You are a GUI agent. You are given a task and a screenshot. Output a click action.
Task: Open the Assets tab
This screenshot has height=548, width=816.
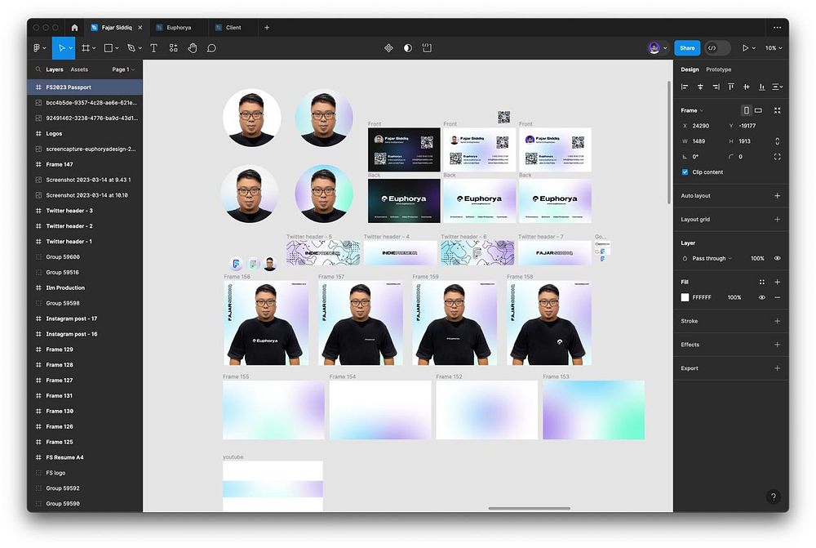[x=79, y=69]
